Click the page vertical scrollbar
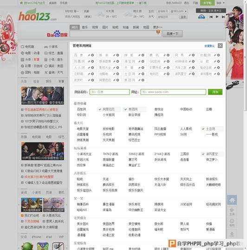 pyautogui.click(x=246, y=58)
